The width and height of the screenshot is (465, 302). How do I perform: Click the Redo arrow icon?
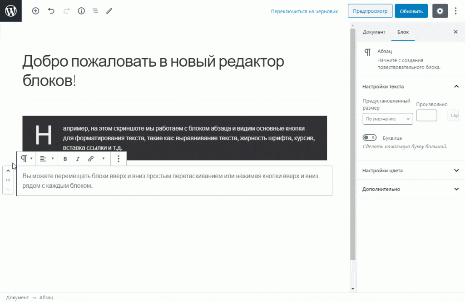click(x=66, y=11)
